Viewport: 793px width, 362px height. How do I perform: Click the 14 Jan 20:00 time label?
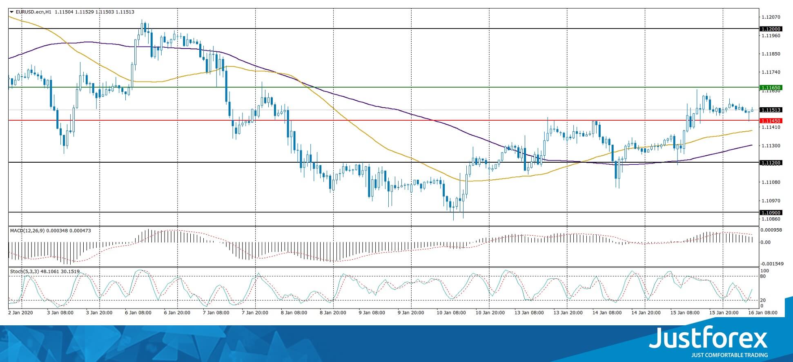click(x=646, y=313)
